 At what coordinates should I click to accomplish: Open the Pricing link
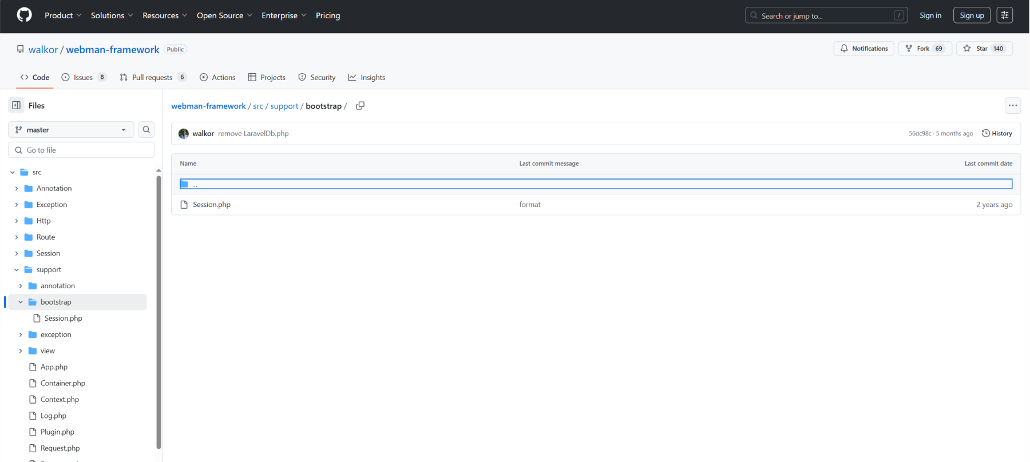click(x=328, y=15)
